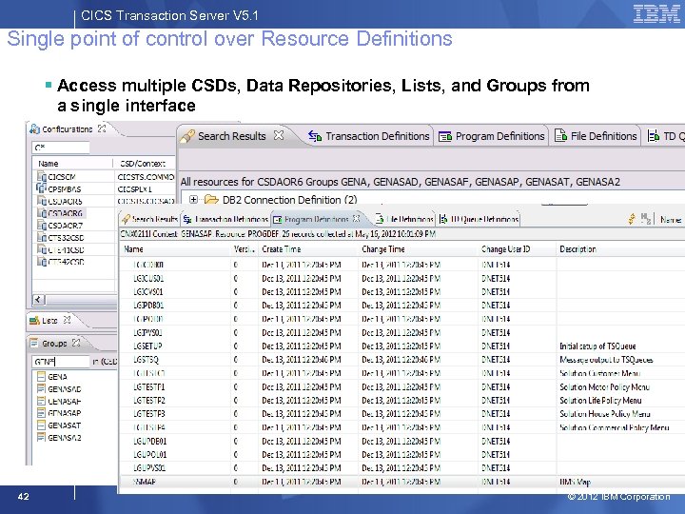Screen dimensions: 685x514
Task: Select the GENASAP group
Action: 65,413
